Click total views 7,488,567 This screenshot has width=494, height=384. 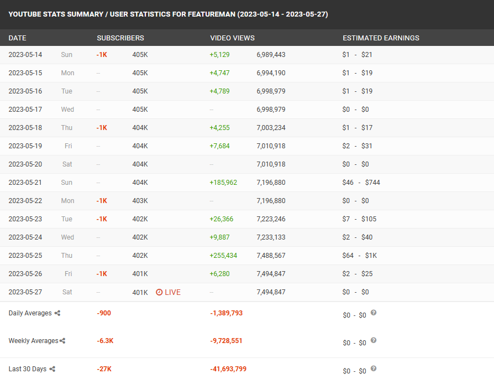pos(271,256)
